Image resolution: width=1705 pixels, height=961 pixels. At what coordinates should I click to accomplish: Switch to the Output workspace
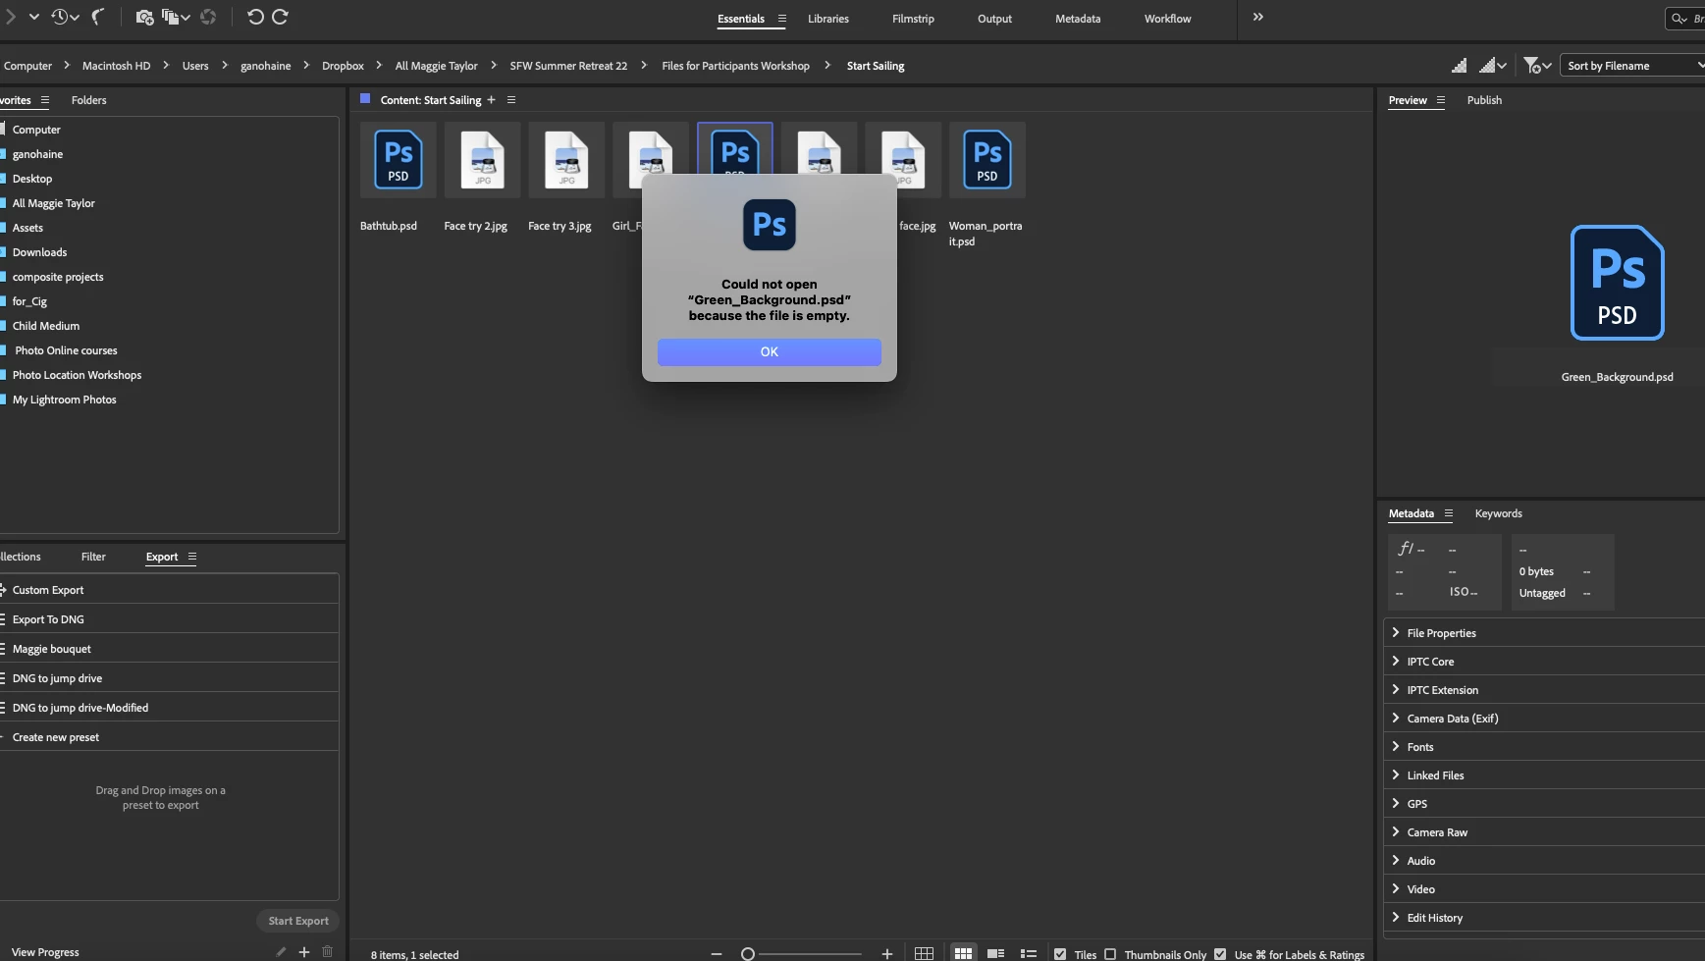[994, 19]
